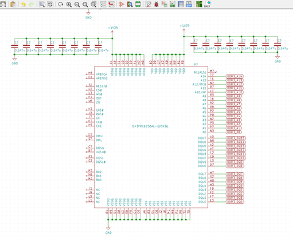Open the footprint editor chip icon

click(x=138, y=4)
